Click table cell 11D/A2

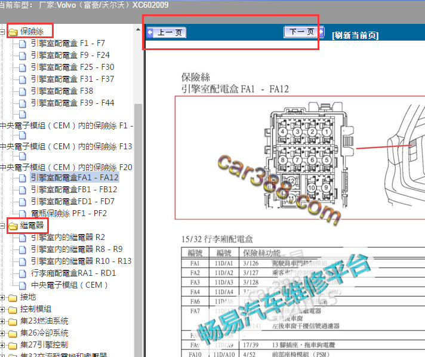click(224, 273)
